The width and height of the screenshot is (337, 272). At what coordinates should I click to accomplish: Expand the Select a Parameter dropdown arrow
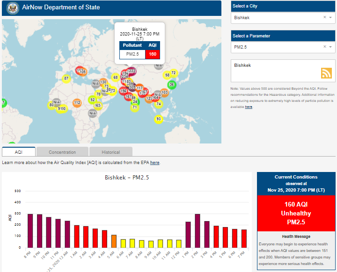(330, 47)
